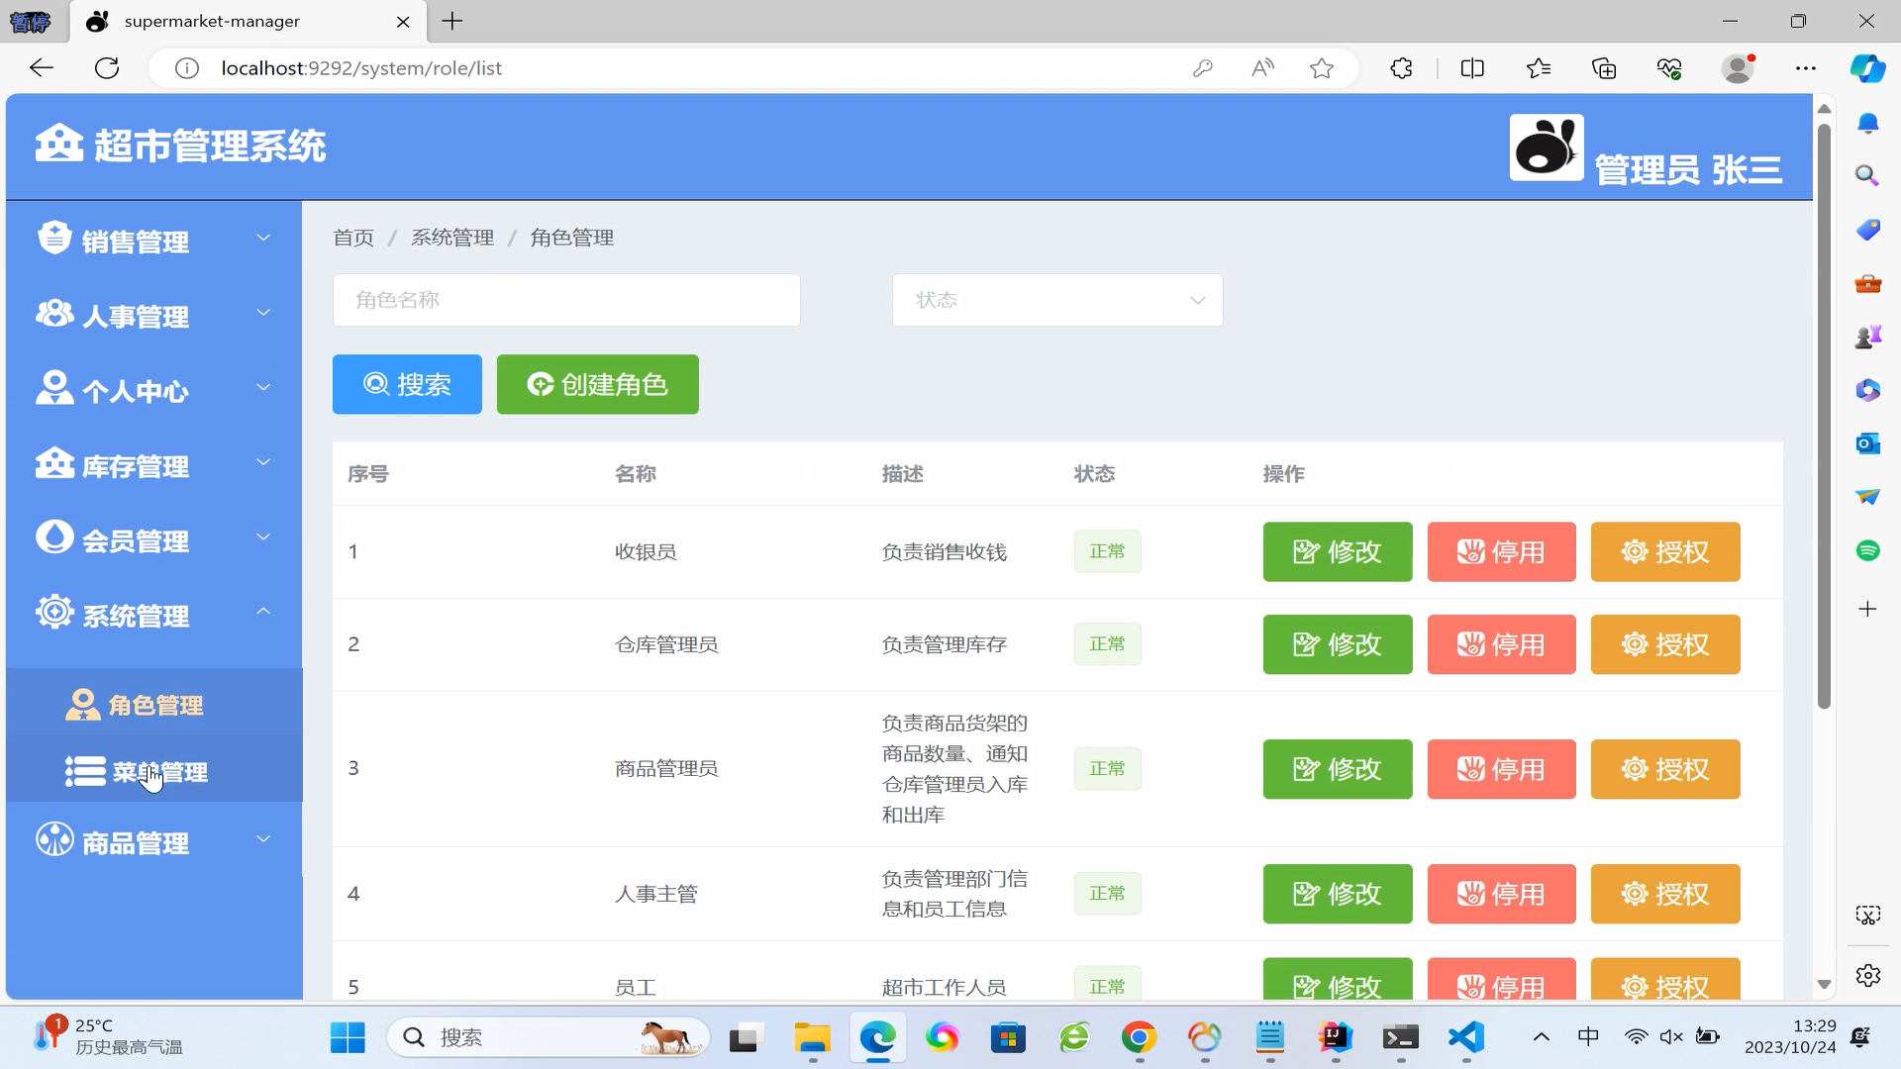Click 修改 for the 收银员 role
Viewport: 1901px width, 1069px height.
tap(1337, 551)
